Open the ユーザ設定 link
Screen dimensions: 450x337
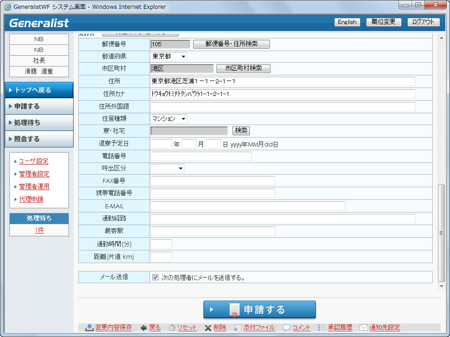click(x=34, y=161)
